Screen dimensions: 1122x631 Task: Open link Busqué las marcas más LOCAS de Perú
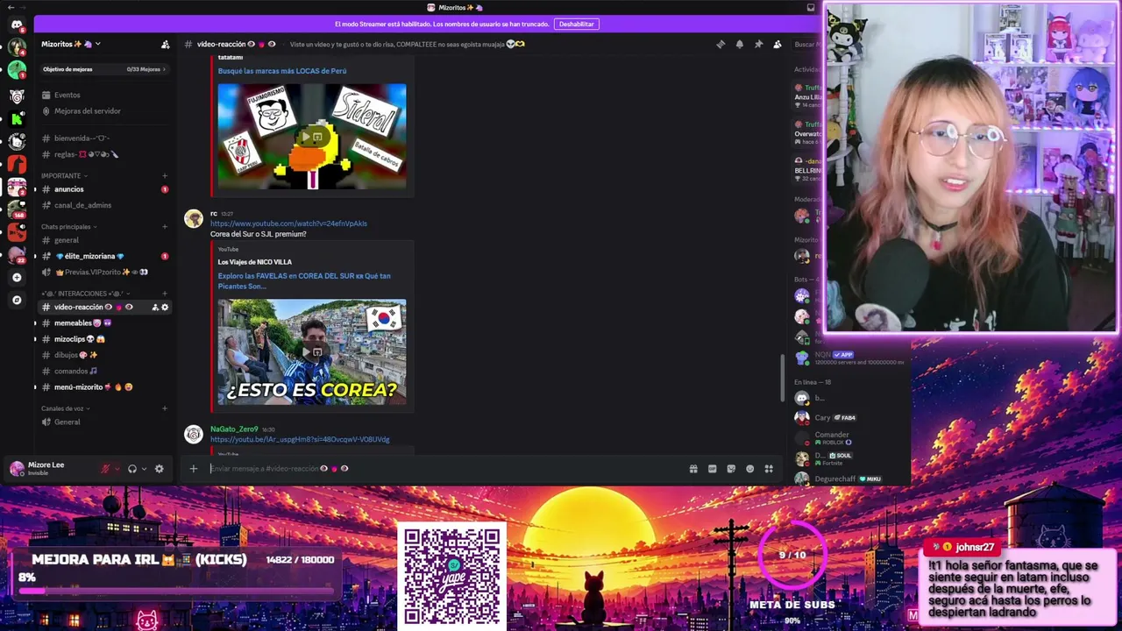pos(282,71)
